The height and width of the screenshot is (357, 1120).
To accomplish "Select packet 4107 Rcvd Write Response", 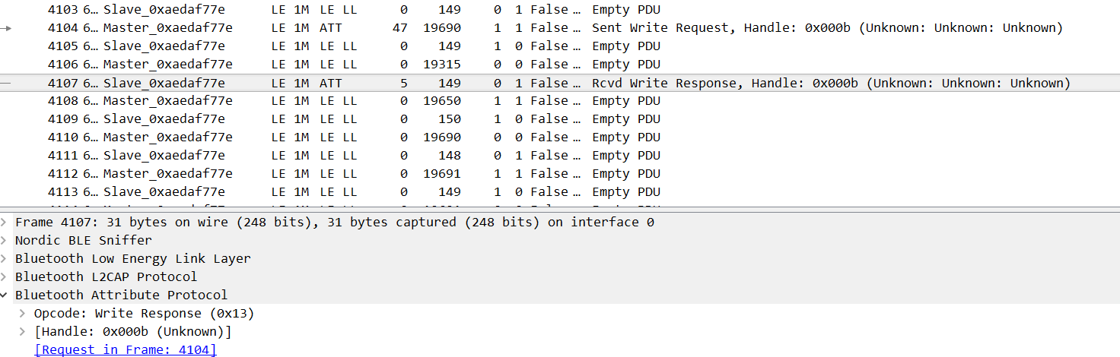I will click(x=457, y=84).
